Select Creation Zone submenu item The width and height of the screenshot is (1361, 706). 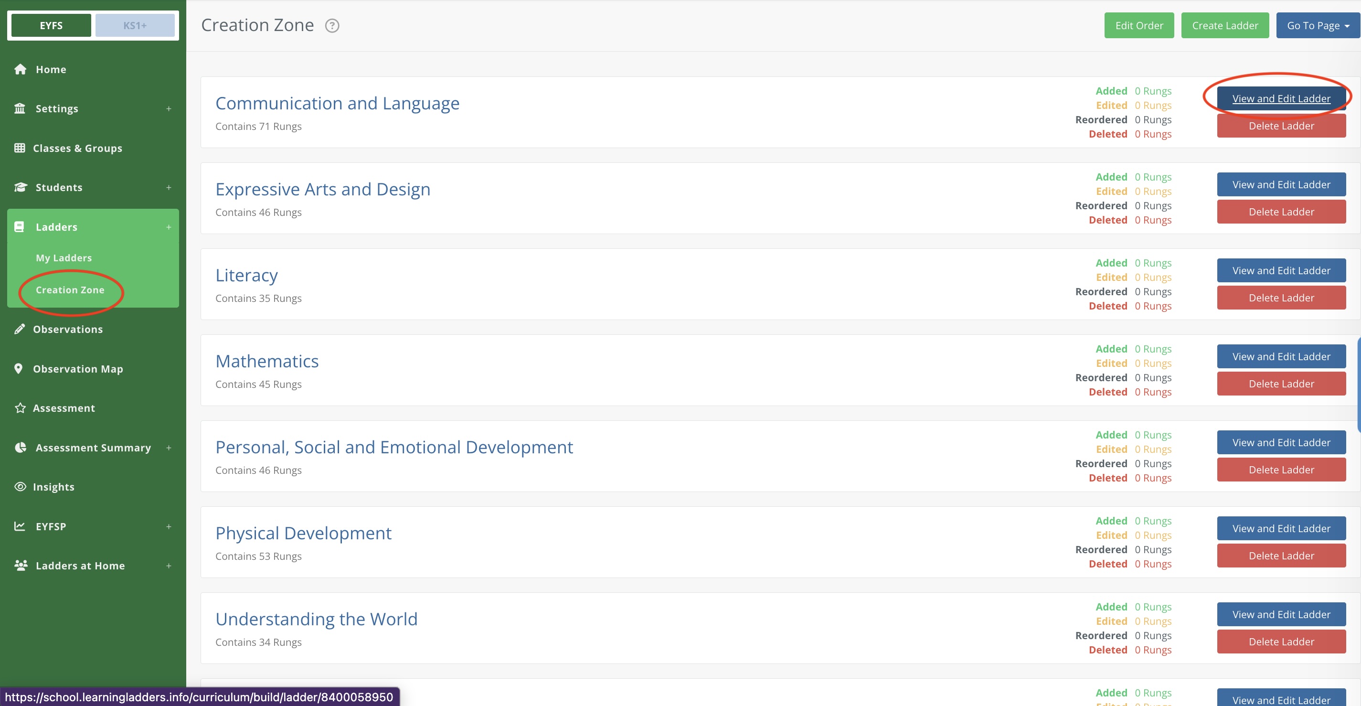(x=70, y=289)
